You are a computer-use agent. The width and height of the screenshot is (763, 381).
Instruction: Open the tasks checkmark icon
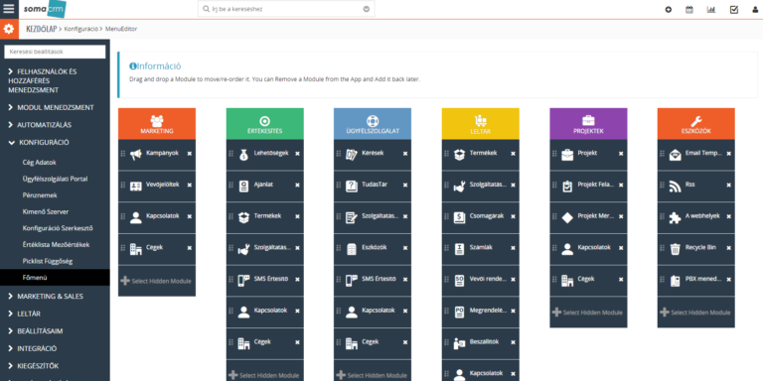coord(734,9)
